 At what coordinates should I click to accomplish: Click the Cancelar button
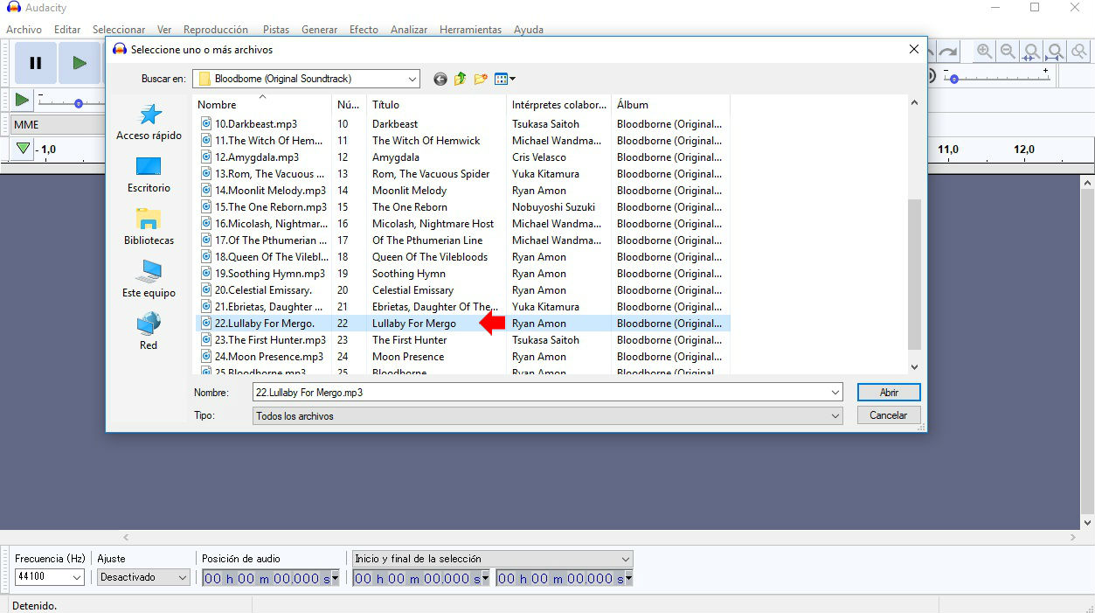(888, 415)
